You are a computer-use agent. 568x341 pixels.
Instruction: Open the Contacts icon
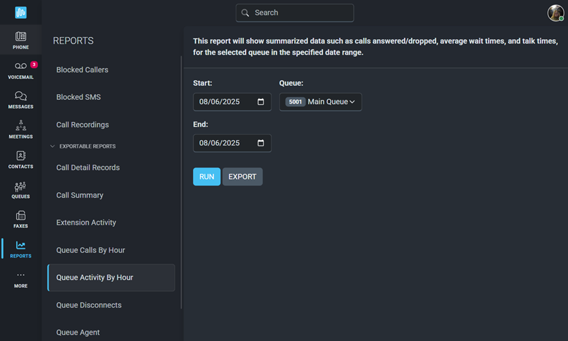click(21, 156)
